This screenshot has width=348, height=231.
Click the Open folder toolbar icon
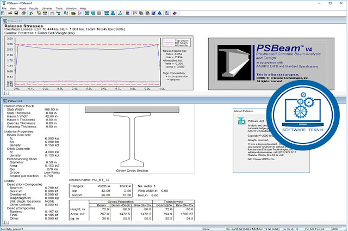tap(10, 13)
